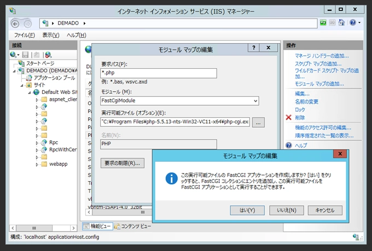Click the いいえ(N) button
Screen dimensions: 372x251
[x=287, y=210]
